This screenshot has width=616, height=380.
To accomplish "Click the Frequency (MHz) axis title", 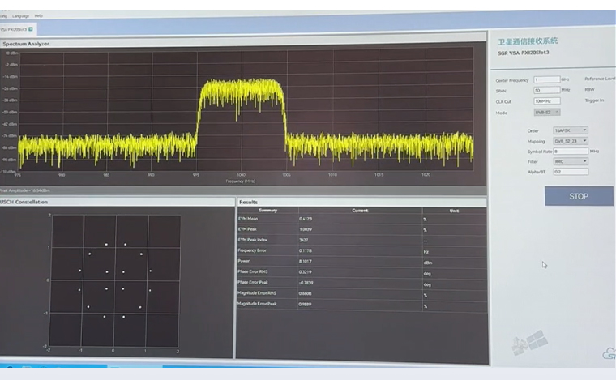I will (241, 181).
